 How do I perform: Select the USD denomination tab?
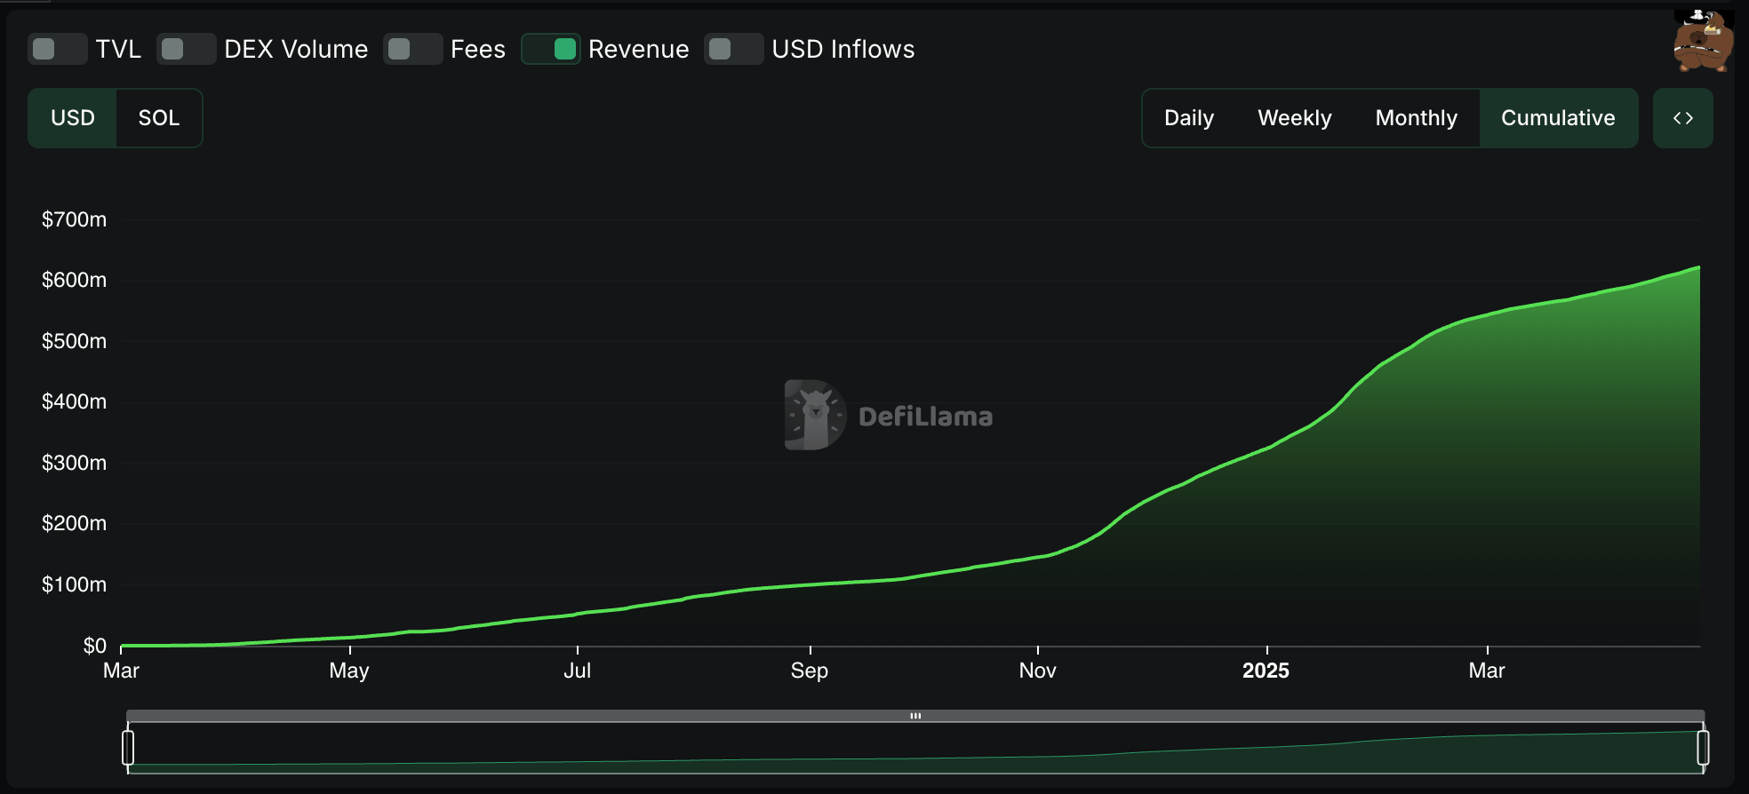click(x=72, y=118)
